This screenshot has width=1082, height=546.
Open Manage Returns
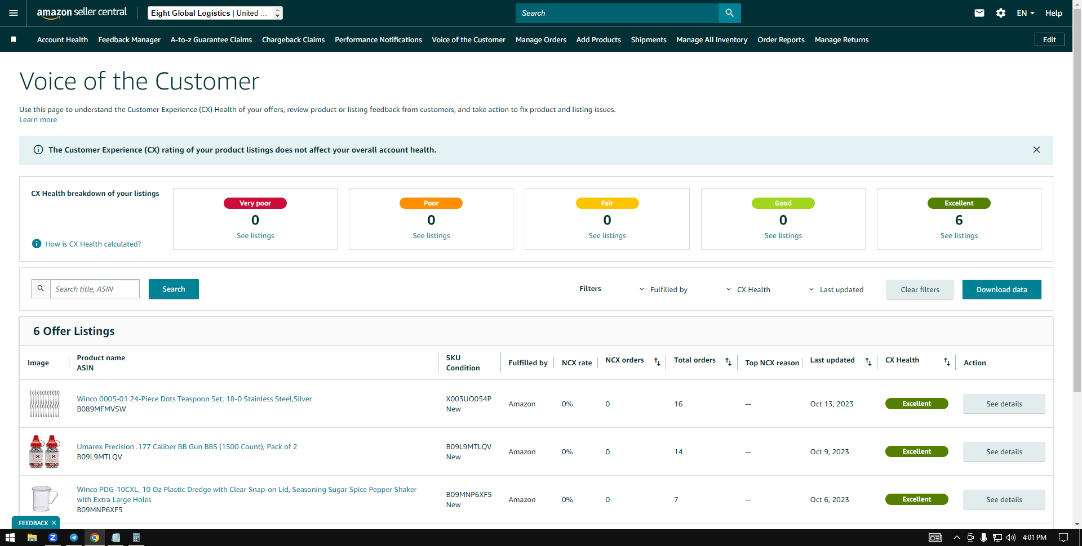click(x=841, y=39)
